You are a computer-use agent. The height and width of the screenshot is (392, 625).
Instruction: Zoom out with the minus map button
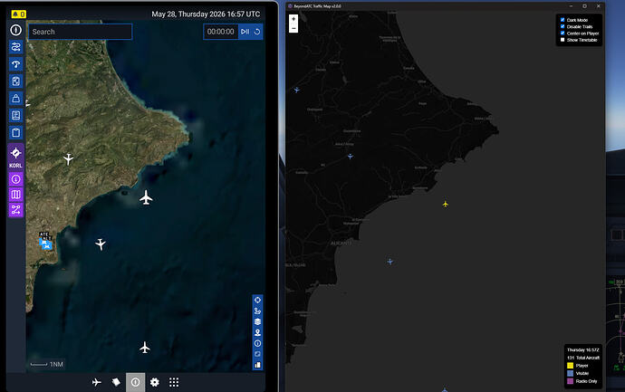(x=293, y=28)
